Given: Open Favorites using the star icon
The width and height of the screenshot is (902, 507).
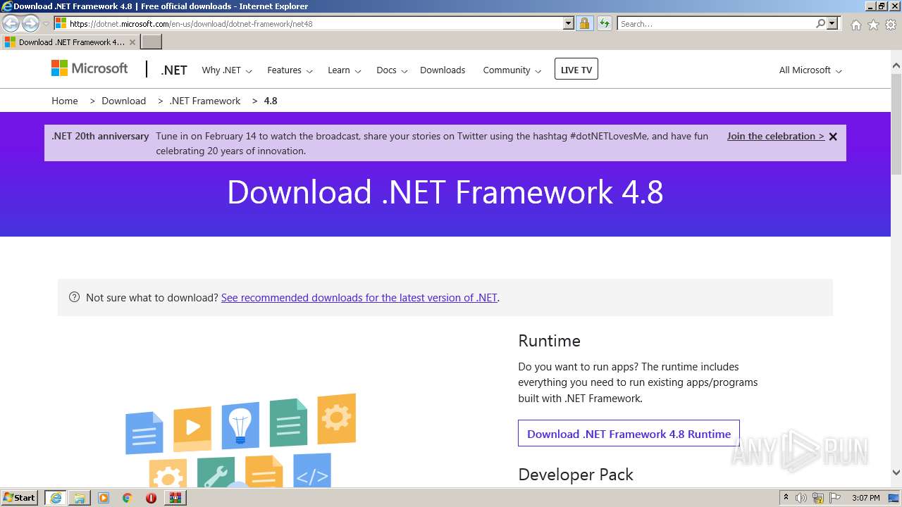Looking at the screenshot, I should pos(873,25).
